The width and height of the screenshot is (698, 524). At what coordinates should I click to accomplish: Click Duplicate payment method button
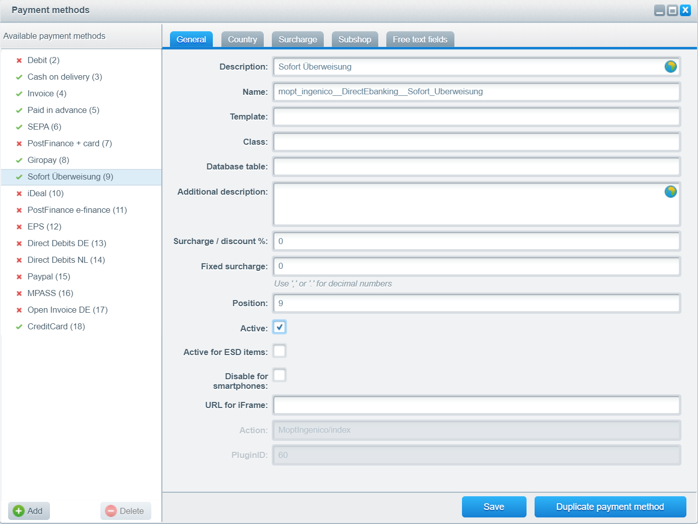pos(610,507)
